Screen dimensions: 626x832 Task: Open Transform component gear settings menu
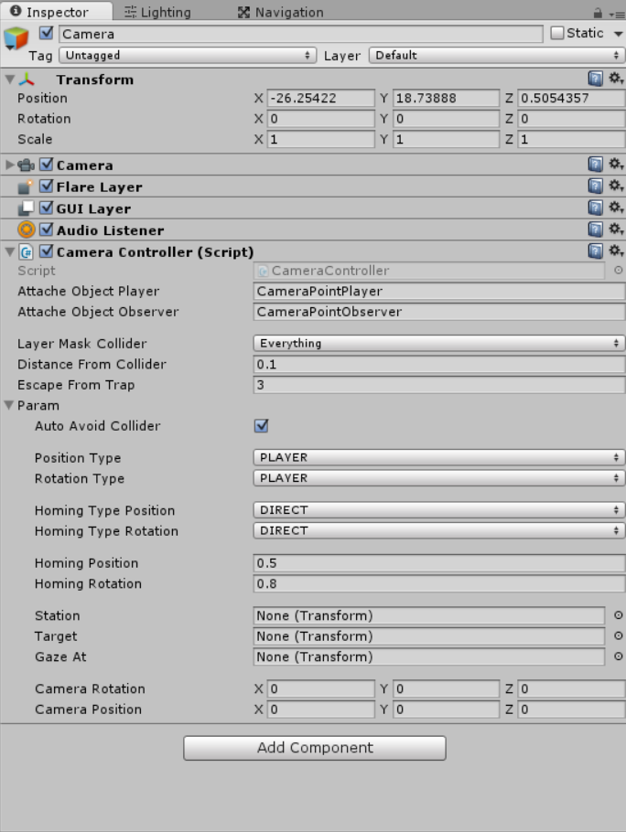tap(616, 80)
